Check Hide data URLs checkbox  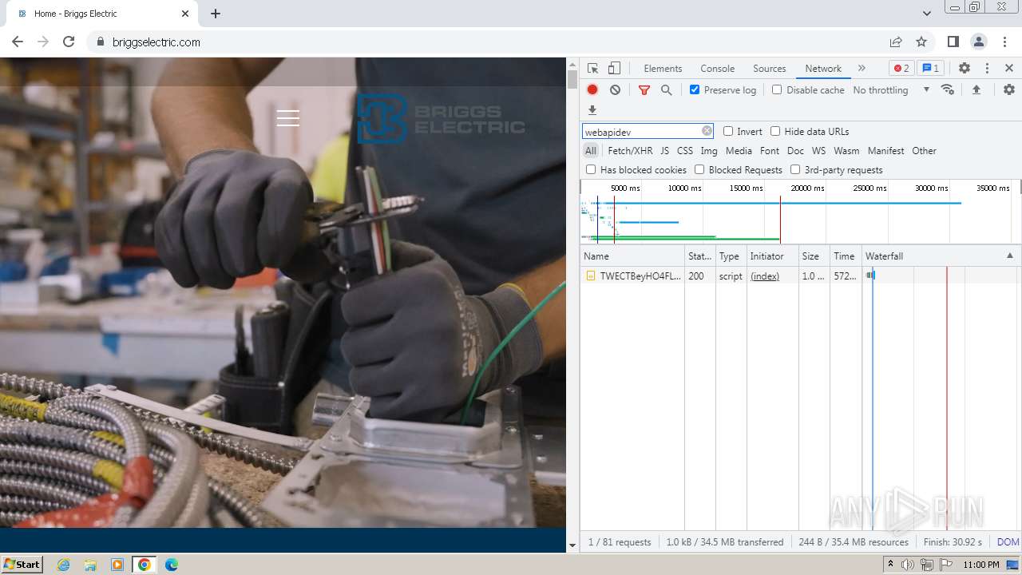pos(775,131)
